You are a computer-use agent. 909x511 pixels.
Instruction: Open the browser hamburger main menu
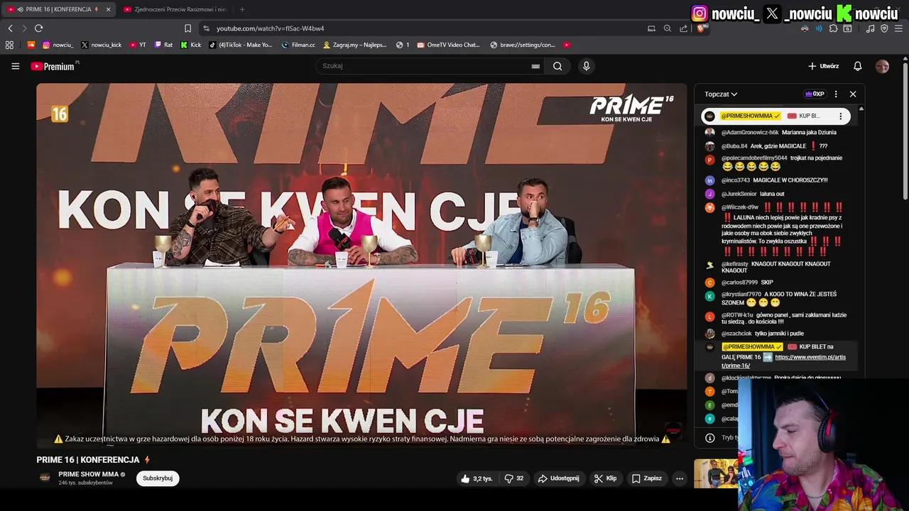pyautogui.click(x=898, y=28)
